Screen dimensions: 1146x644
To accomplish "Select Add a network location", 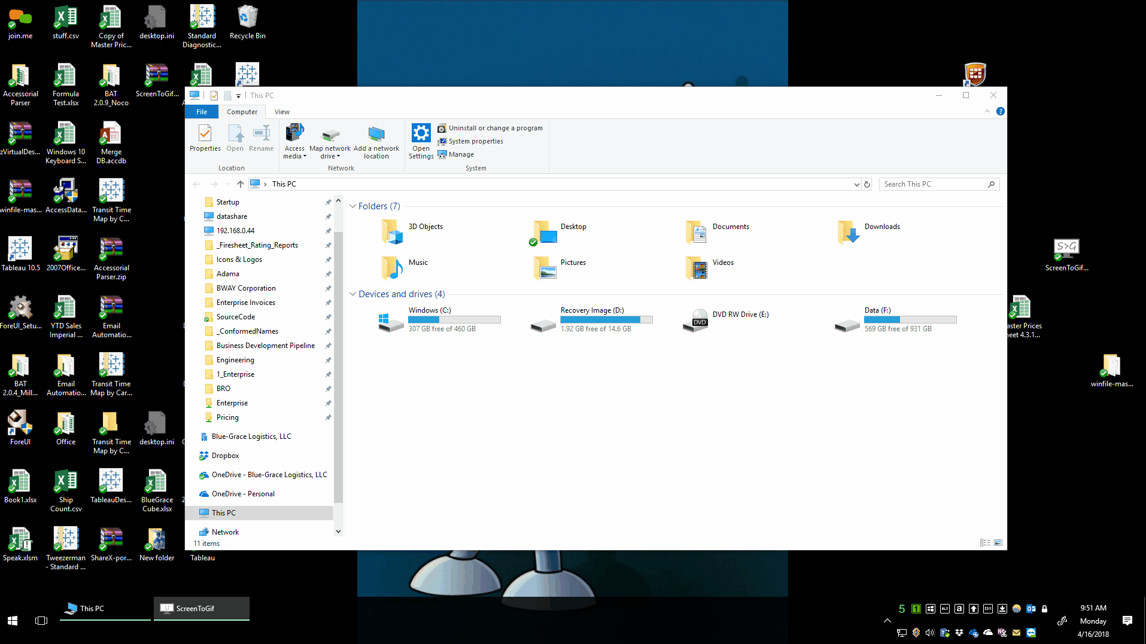I will tap(376, 139).
